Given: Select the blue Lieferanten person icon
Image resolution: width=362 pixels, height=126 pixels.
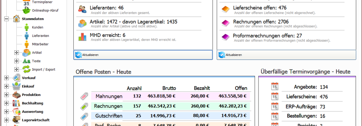Looking at the screenshot, I should (26, 36).
